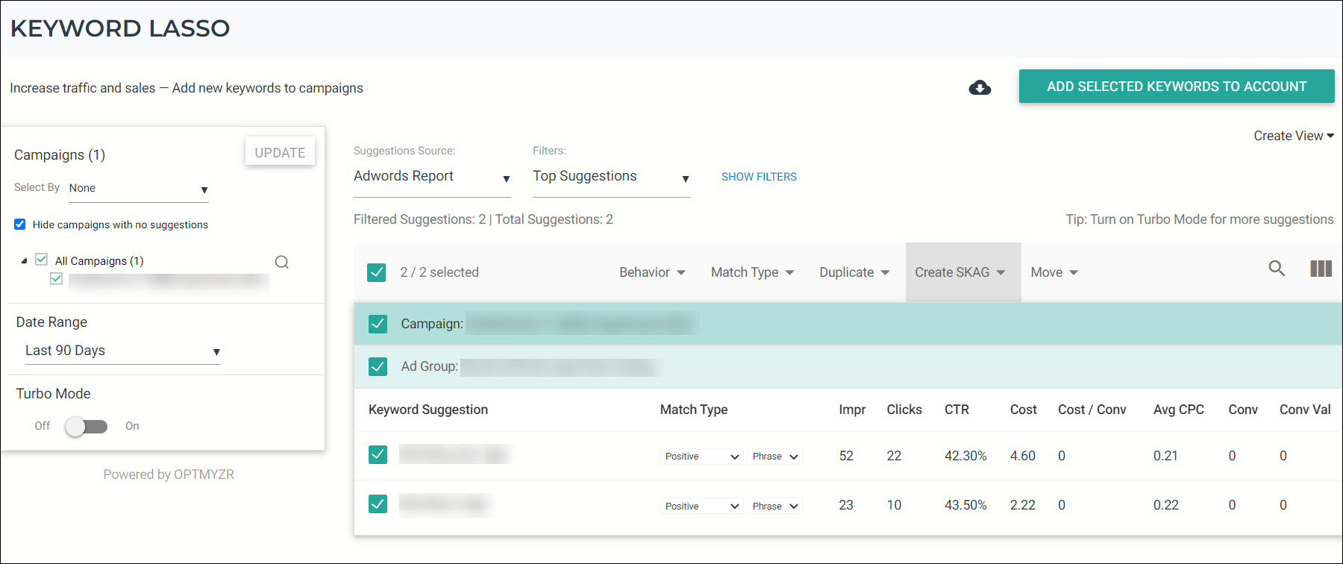Screen dimensions: 1343x564
Task: Click the 43.50% CTR value
Action: point(965,505)
